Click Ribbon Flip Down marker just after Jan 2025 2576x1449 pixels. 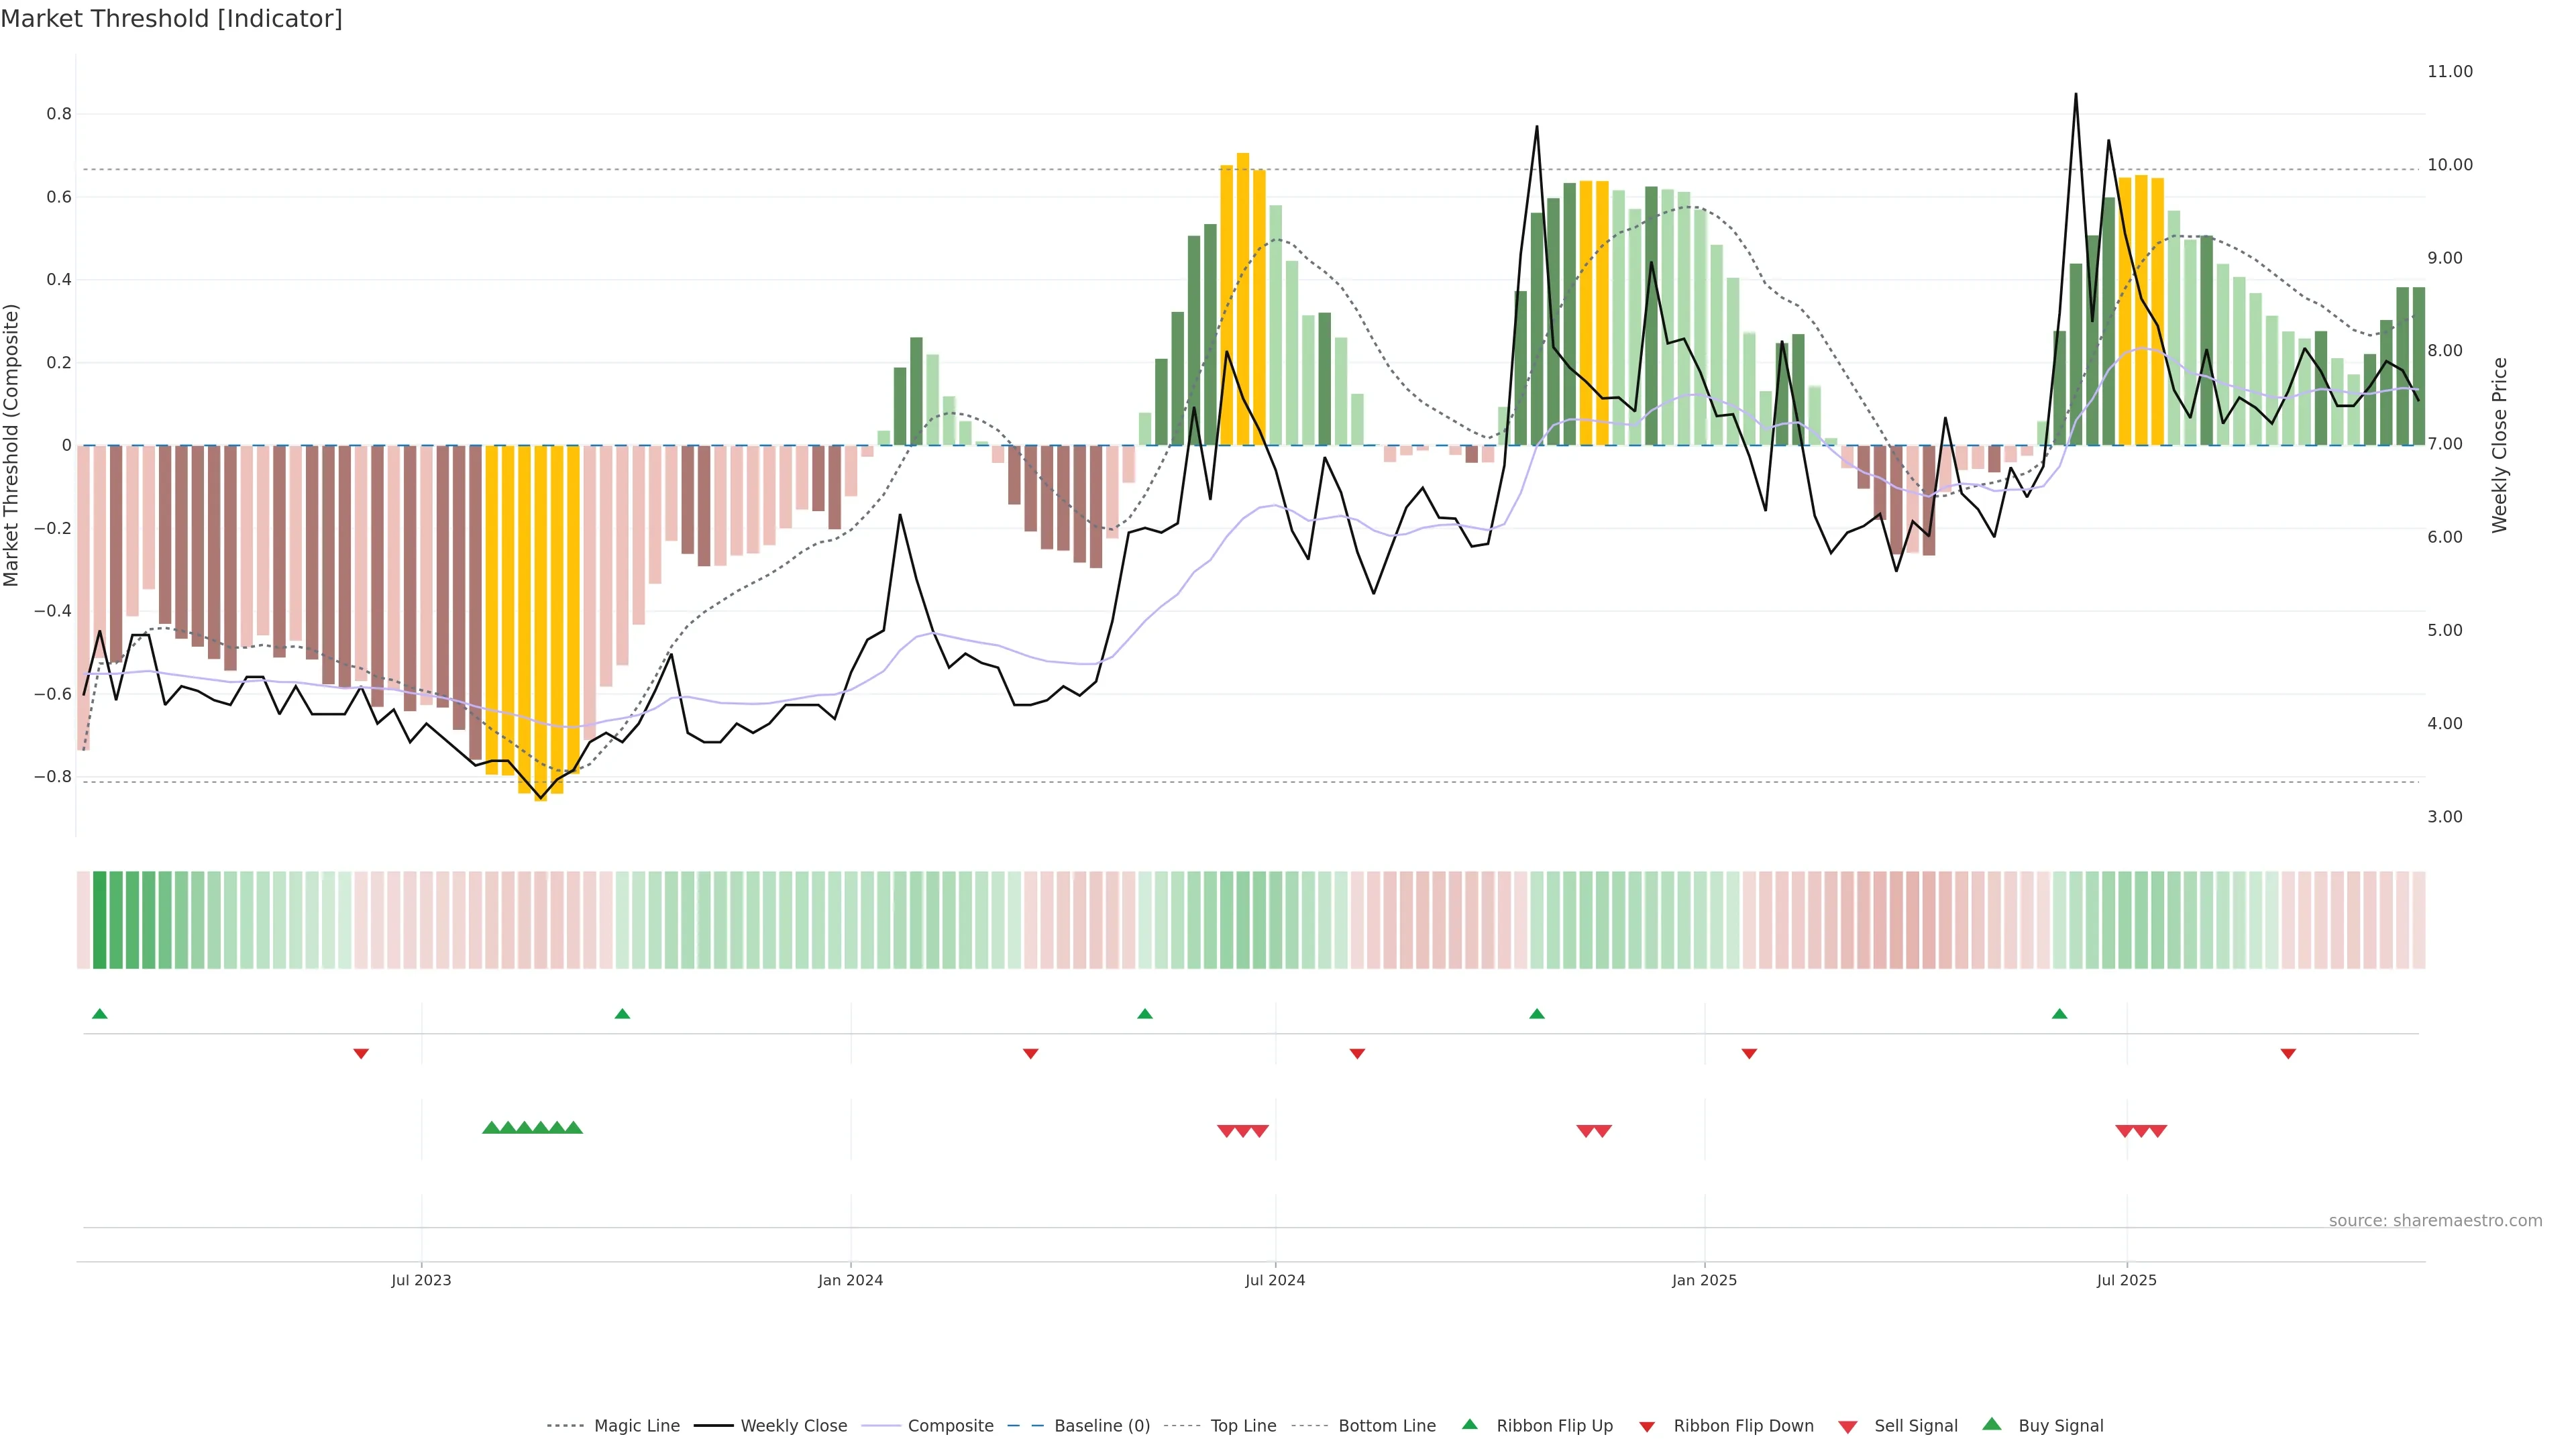click(x=1749, y=1053)
